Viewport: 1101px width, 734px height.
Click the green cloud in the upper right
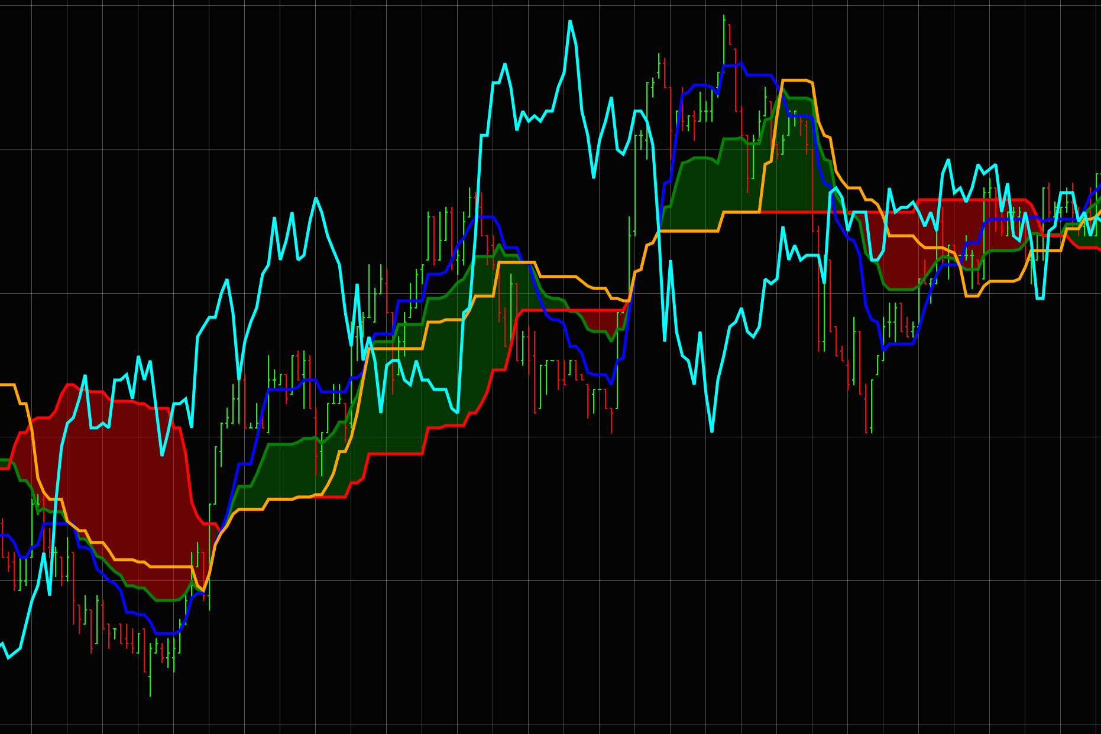click(739, 177)
